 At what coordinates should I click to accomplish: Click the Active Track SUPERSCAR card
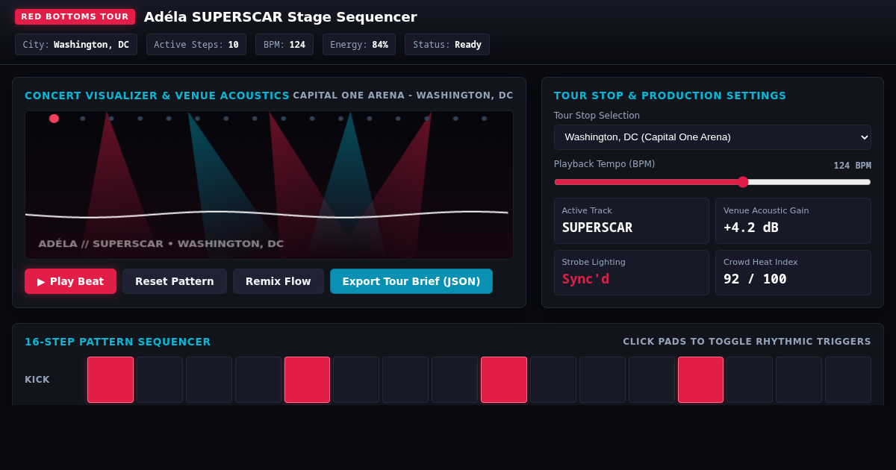632,221
